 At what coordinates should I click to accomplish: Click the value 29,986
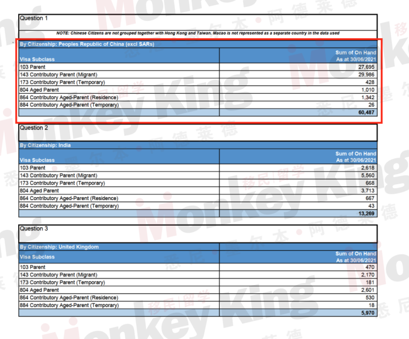point(366,75)
